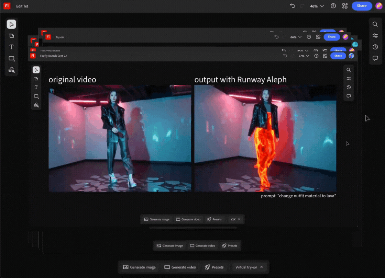Click Share in the Try on window
This screenshot has width=385, height=278.
(x=331, y=37)
